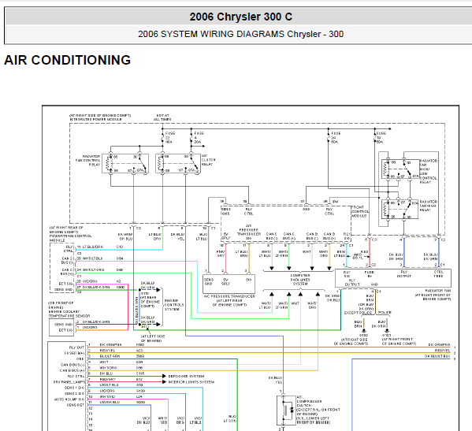Click the Fuse 22 symbol
Viewport: 472px width, 431px height.
pyautogui.click(x=163, y=138)
